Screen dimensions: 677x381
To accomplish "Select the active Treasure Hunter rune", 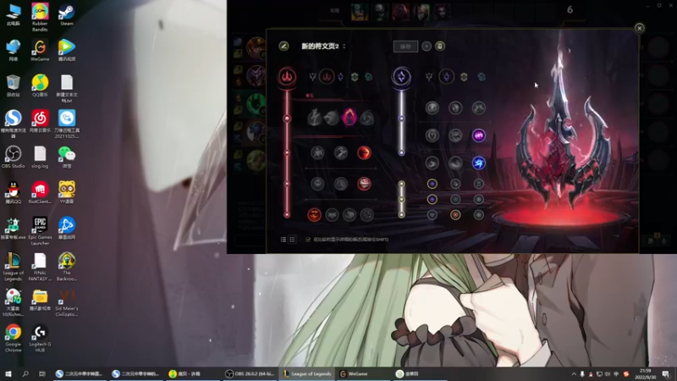I will tap(314, 215).
